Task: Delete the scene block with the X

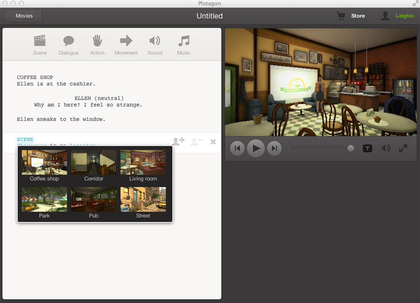Action: 213,142
